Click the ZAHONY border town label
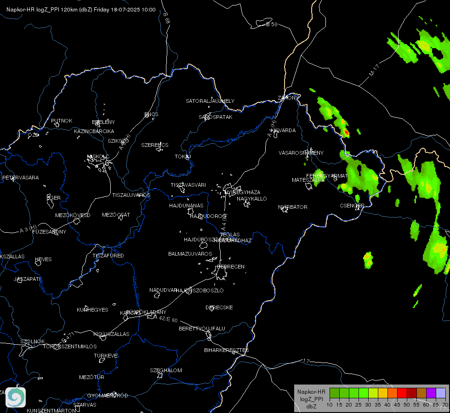 288,98
